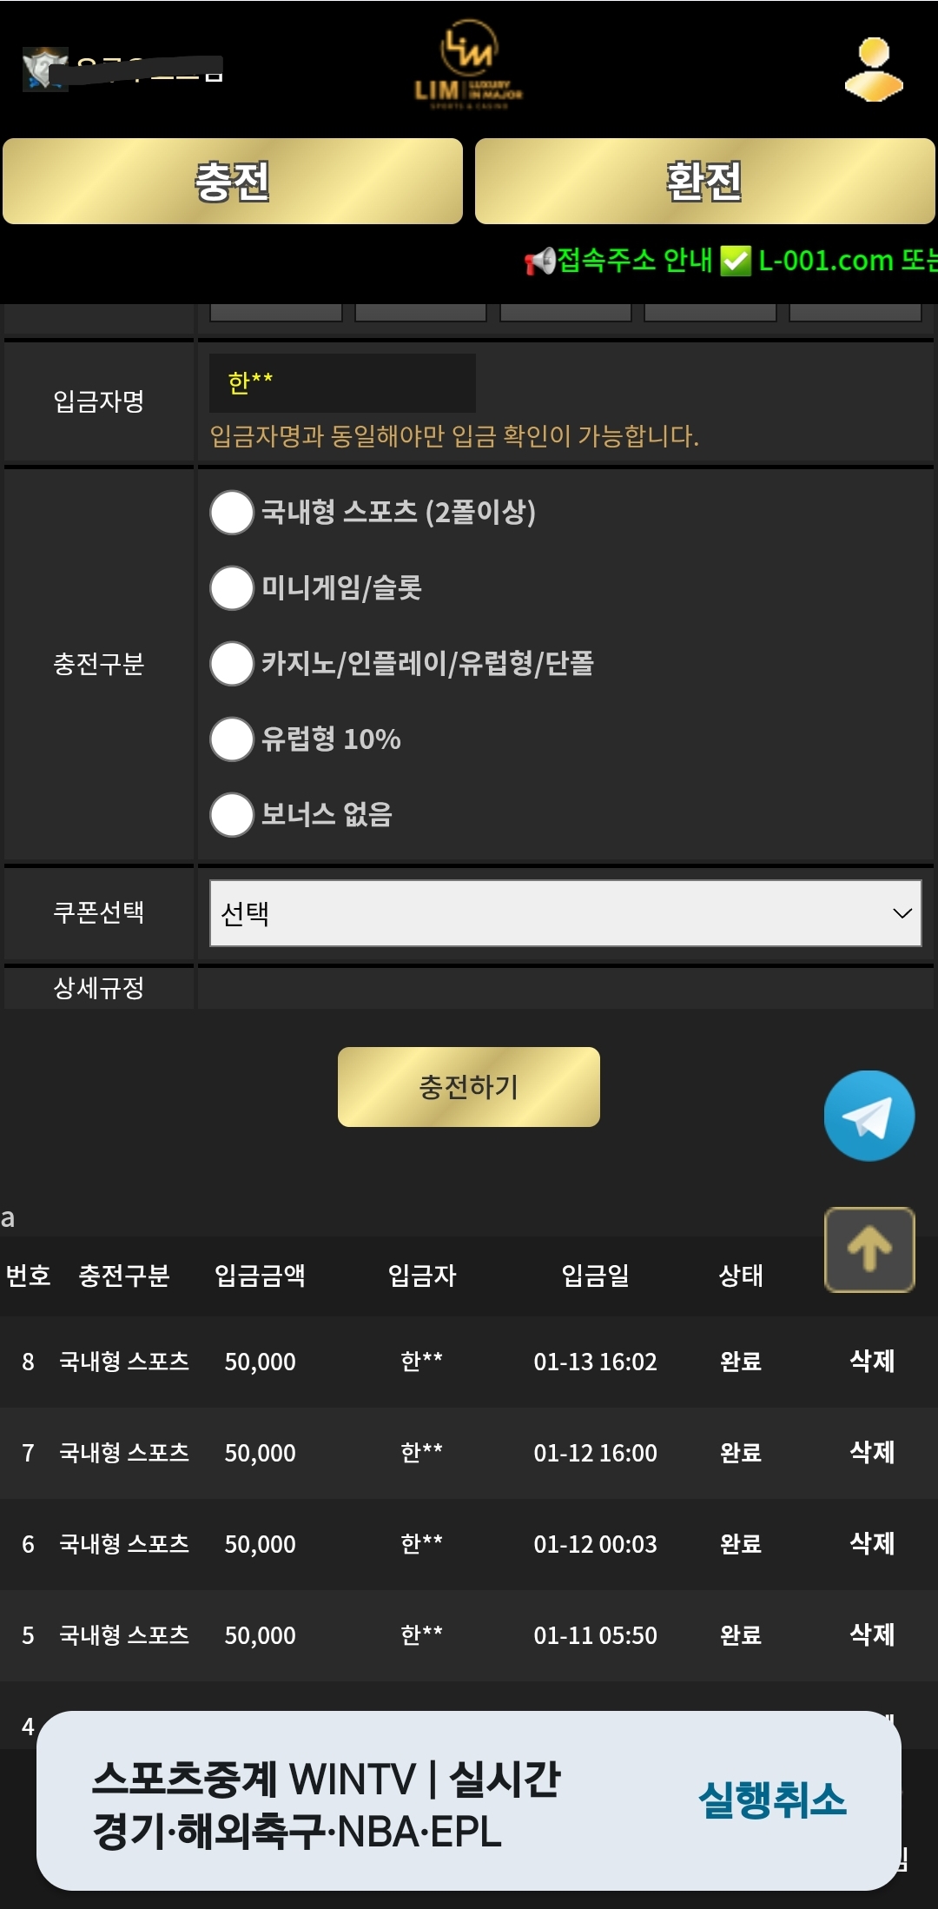Viewport: 938px width, 1909px height.
Task: Open the gold user profile icon
Action: [x=874, y=70]
